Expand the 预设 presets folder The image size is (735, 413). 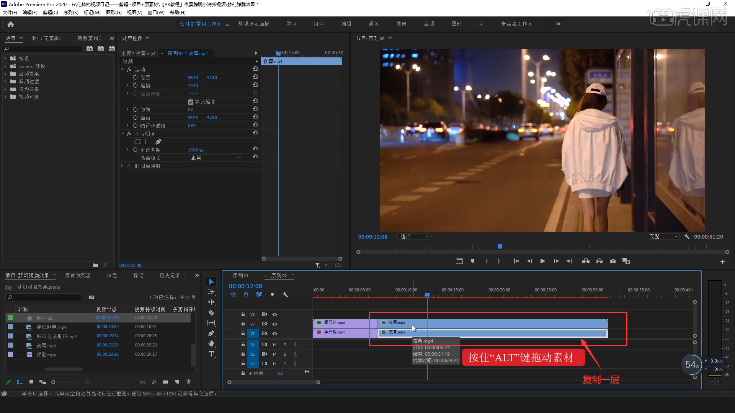[5, 59]
